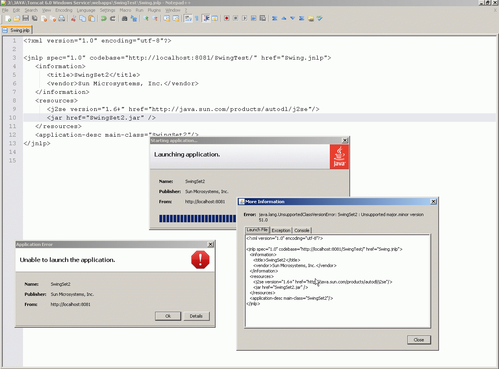This screenshot has width=499, height=369.
Task: Cut the selection with the scissors icon
Action: [73, 18]
